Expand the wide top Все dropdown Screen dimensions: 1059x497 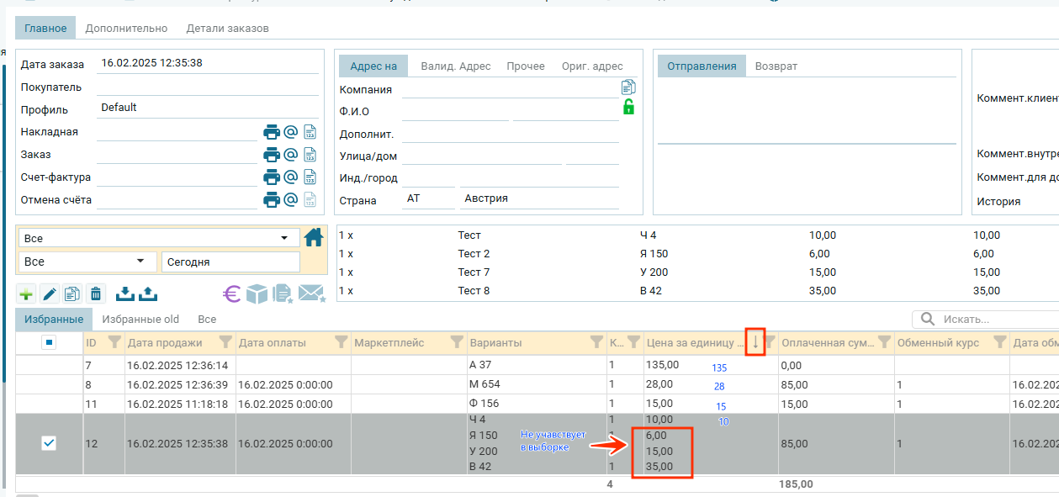coord(159,239)
